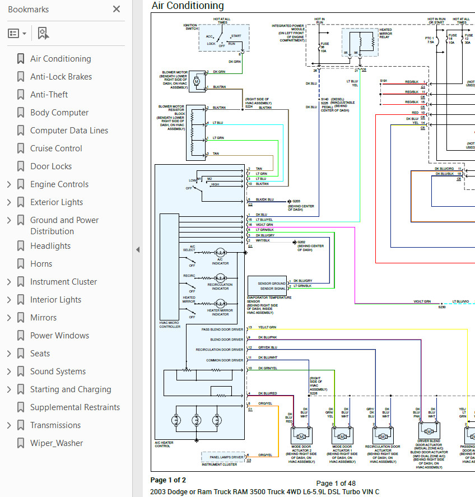Click the Seats bookmark label

point(40,354)
